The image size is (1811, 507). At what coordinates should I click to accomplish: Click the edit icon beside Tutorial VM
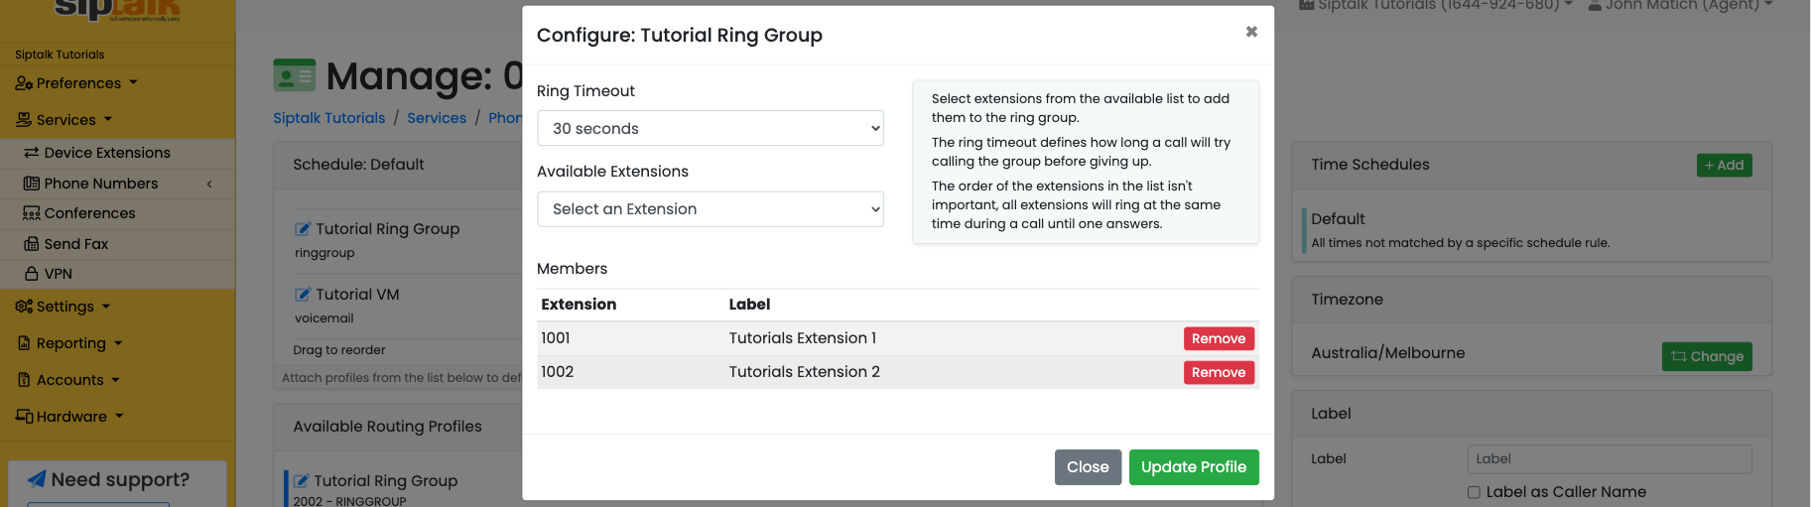point(303,295)
